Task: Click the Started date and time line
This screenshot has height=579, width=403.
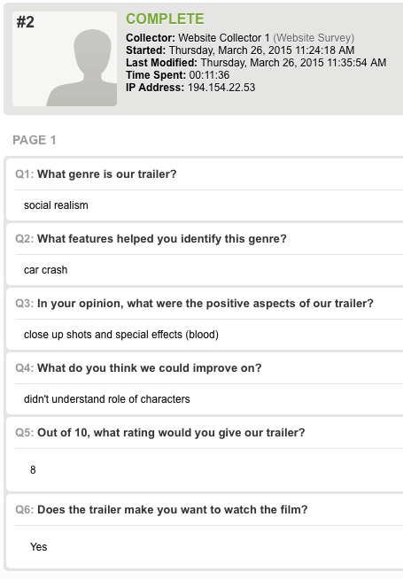Action: tap(240, 50)
